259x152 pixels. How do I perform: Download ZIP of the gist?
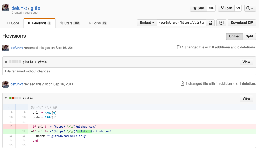[242, 23]
